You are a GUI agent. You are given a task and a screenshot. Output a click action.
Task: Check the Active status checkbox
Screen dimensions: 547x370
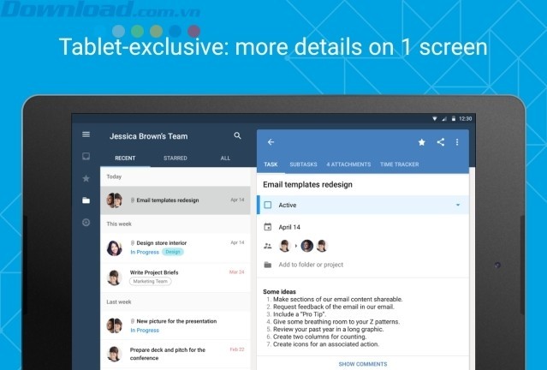pyautogui.click(x=268, y=206)
